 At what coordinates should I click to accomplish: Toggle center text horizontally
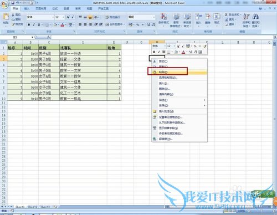pos(85,24)
